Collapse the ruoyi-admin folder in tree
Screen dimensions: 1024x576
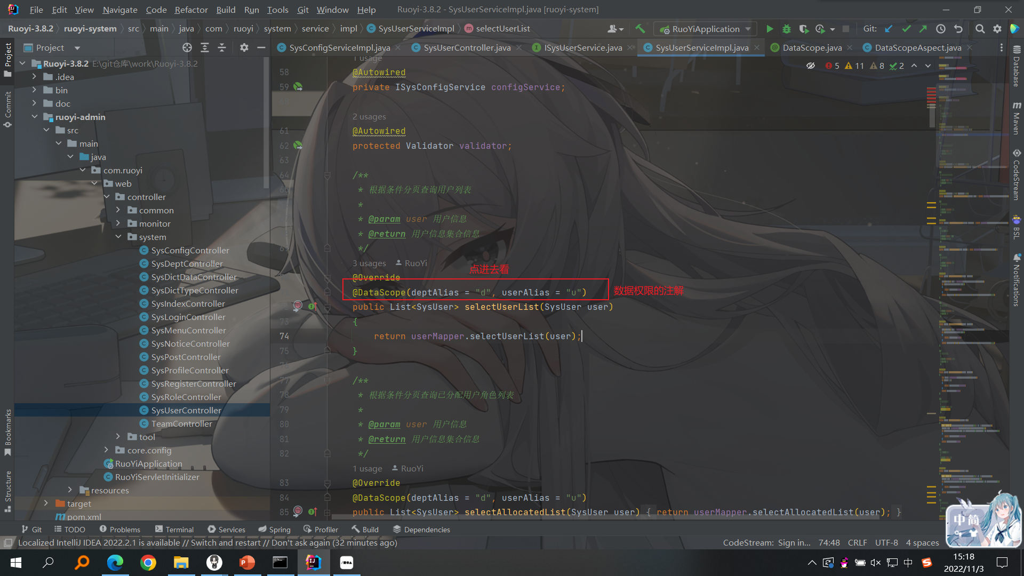(35, 117)
